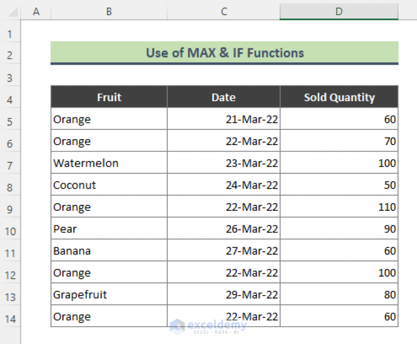This screenshot has width=417, height=344.
Task: Select the 26-Mar-22 date cell
Action: click(x=224, y=228)
